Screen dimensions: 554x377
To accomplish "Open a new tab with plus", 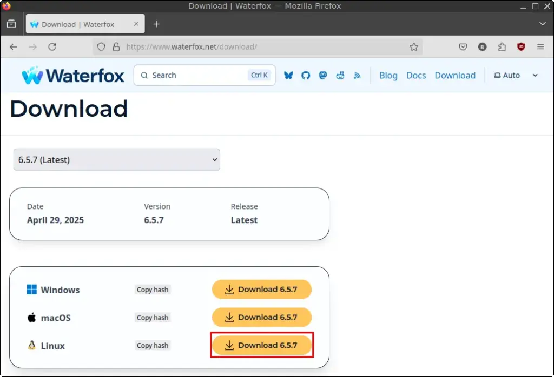I will pyautogui.click(x=156, y=24).
